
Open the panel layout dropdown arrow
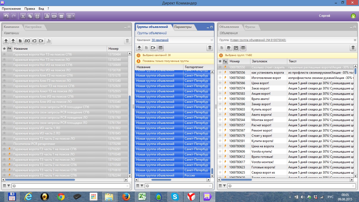point(73,16)
